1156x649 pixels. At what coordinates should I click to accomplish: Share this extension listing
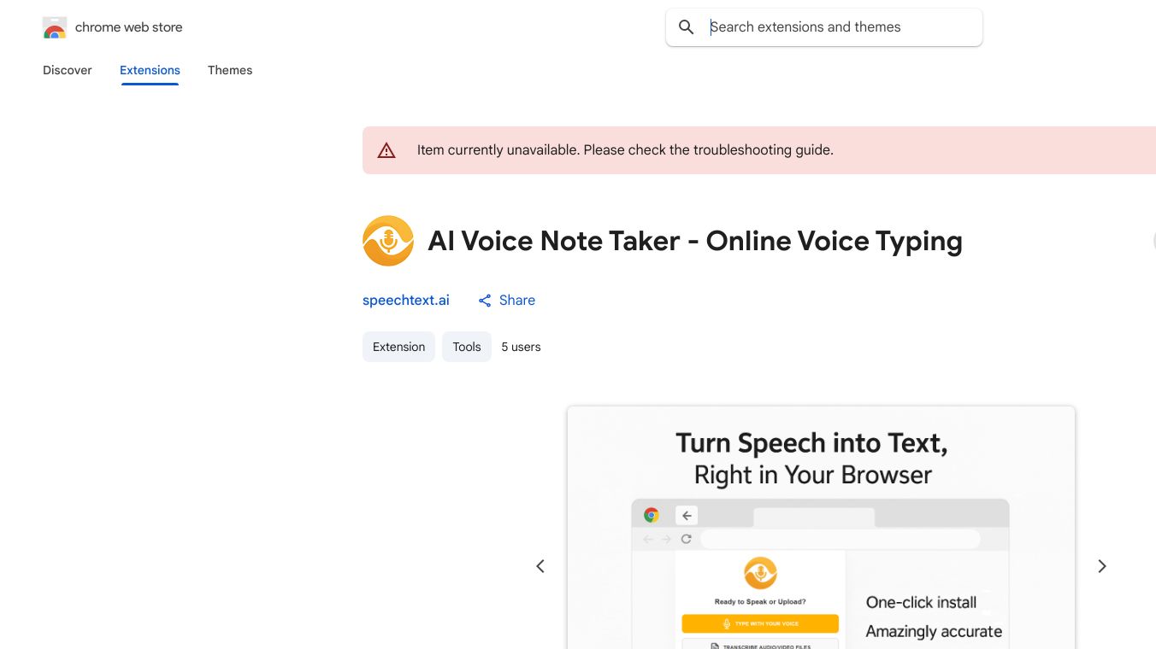tap(506, 300)
